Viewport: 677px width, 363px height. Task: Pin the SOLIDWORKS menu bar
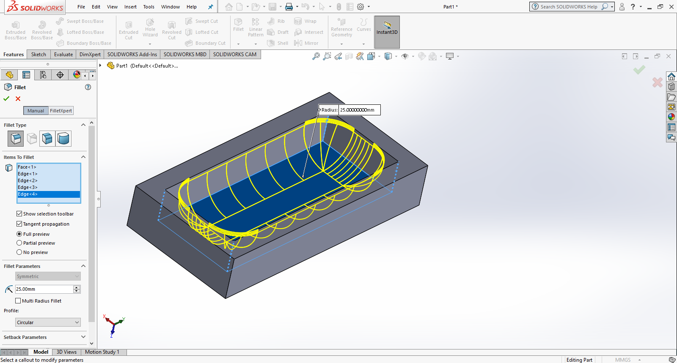tap(210, 7)
